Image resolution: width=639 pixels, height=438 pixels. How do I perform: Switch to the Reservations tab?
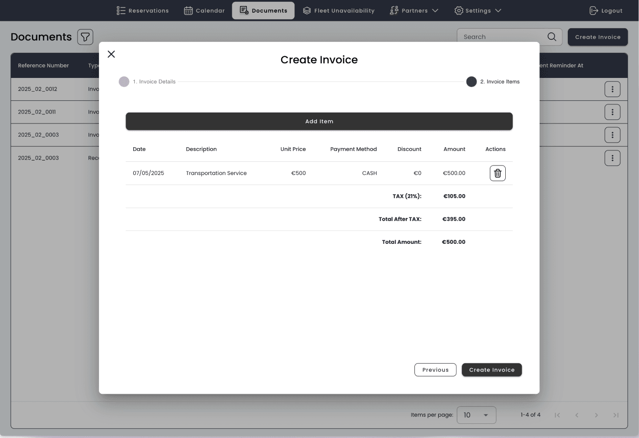[x=142, y=10]
